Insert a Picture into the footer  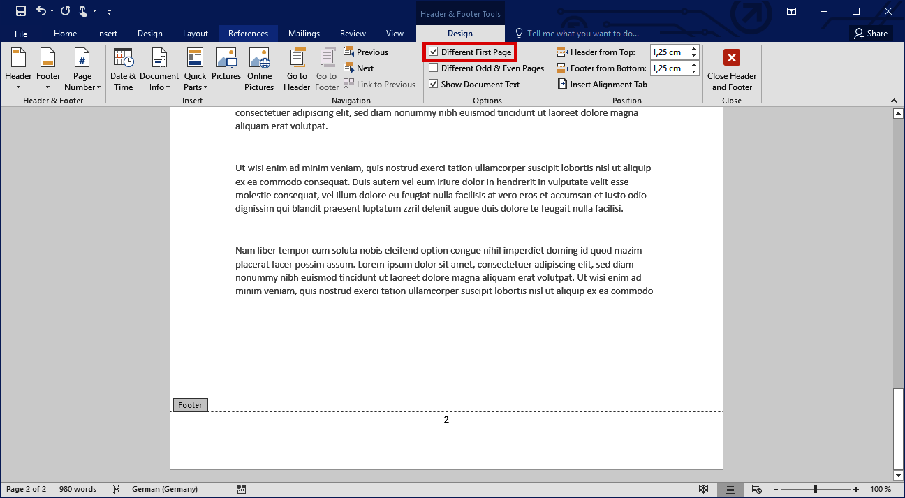point(226,68)
